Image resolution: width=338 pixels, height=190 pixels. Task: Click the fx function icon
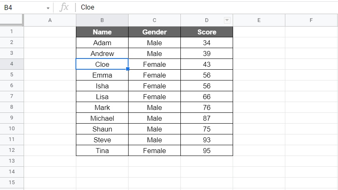pyautogui.click(x=64, y=7)
